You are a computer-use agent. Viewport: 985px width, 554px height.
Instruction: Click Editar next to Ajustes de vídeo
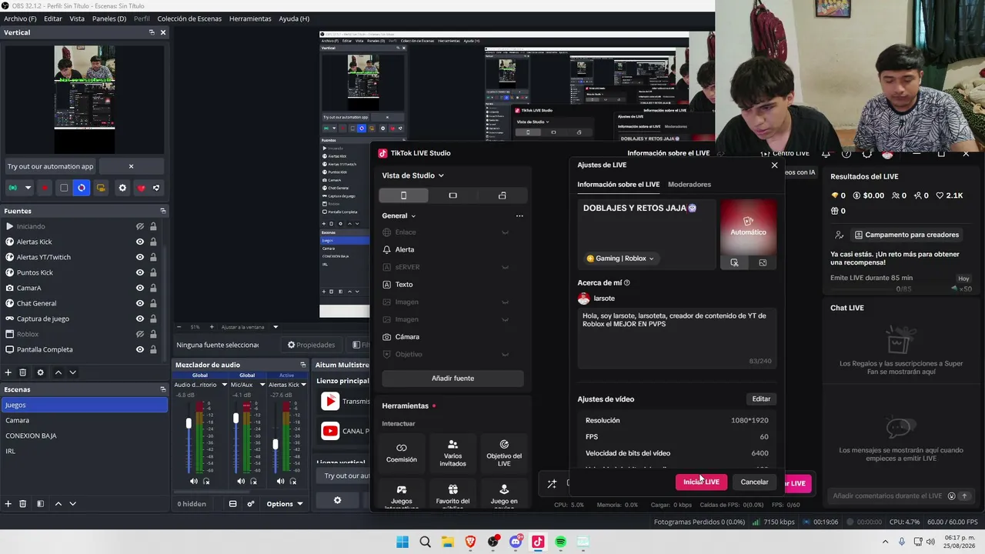tap(761, 399)
